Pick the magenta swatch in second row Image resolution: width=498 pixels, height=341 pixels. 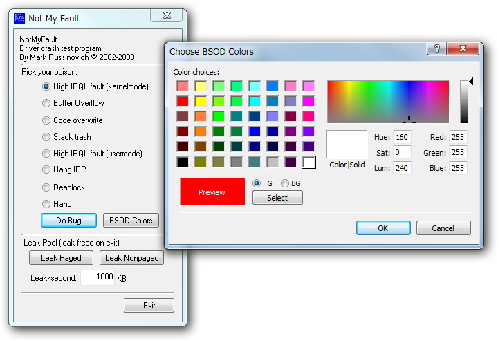308,101
